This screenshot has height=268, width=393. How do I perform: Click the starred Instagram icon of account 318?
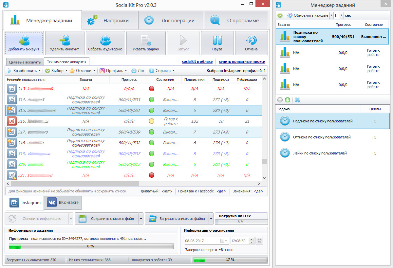[12, 143]
